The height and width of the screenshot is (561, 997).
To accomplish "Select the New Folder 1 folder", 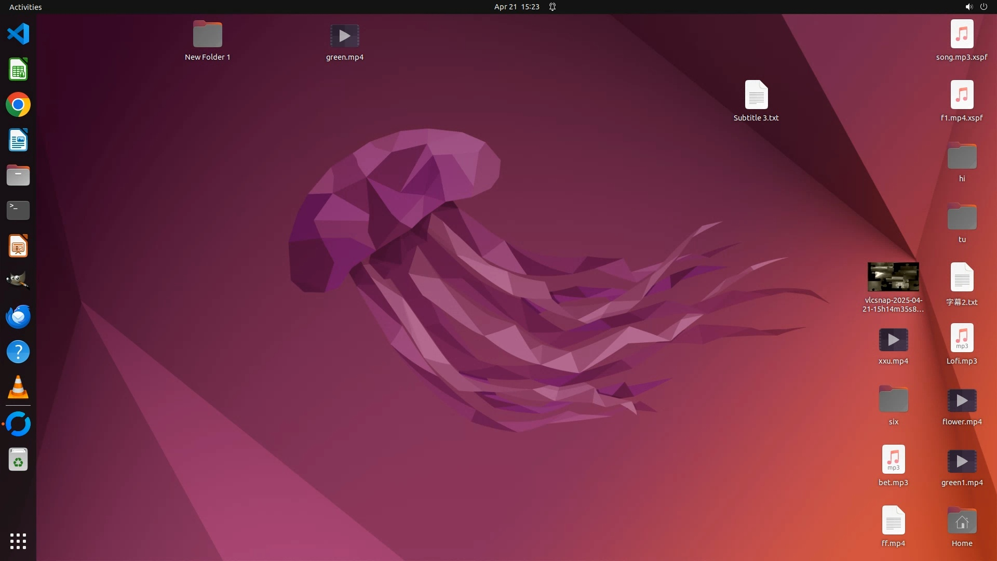I will click(x=208, y=35).
